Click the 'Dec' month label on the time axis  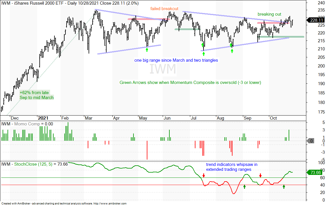pos(14,118)
